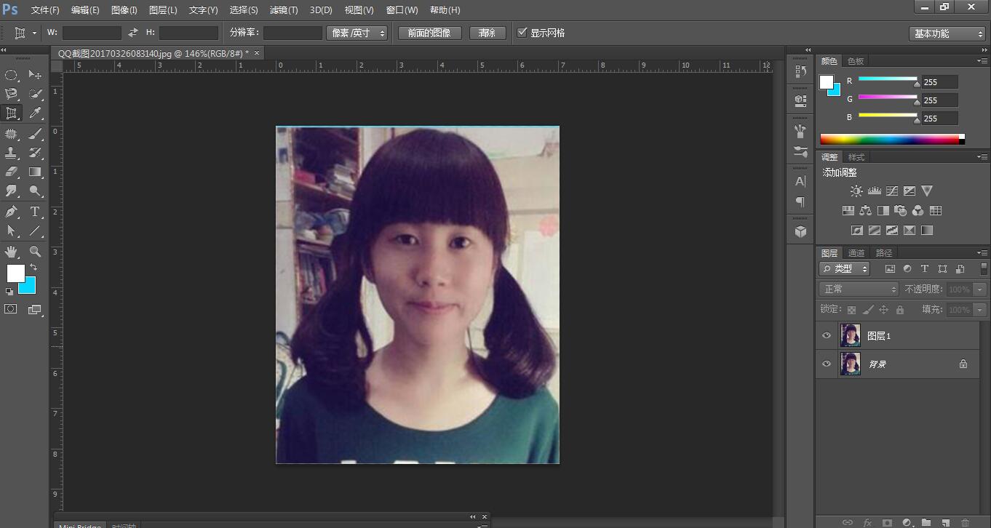Viewport: 991px width, 528px height.
Task: Select the Pen tool
Action: [12, 212]
